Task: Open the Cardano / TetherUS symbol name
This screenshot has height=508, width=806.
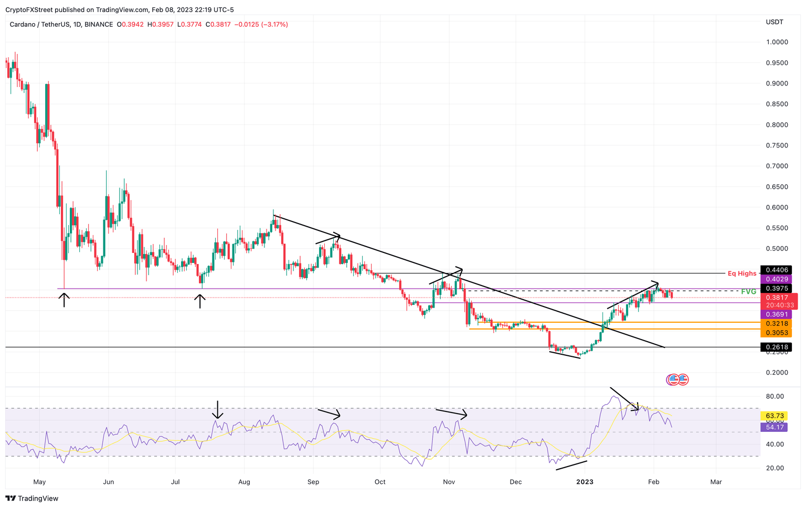Action: coord(39,24)
